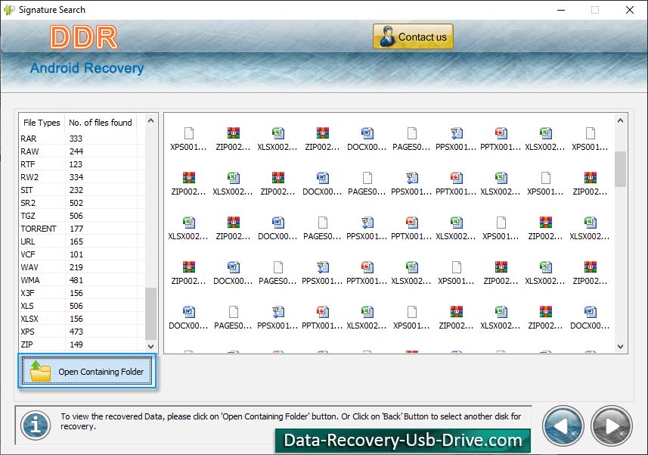Click the Contact us button

[x=413, y=37]
